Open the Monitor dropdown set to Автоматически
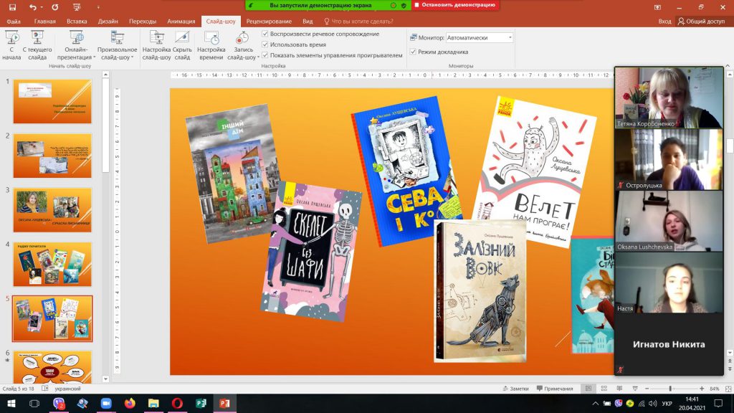This screenshot has width=734, height=413. (x=479, y=37)
